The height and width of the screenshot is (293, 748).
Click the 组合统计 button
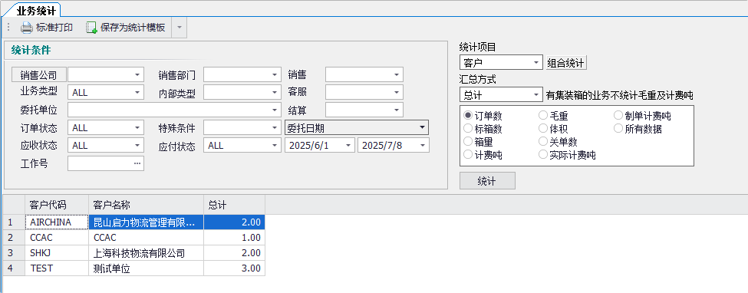565,63
